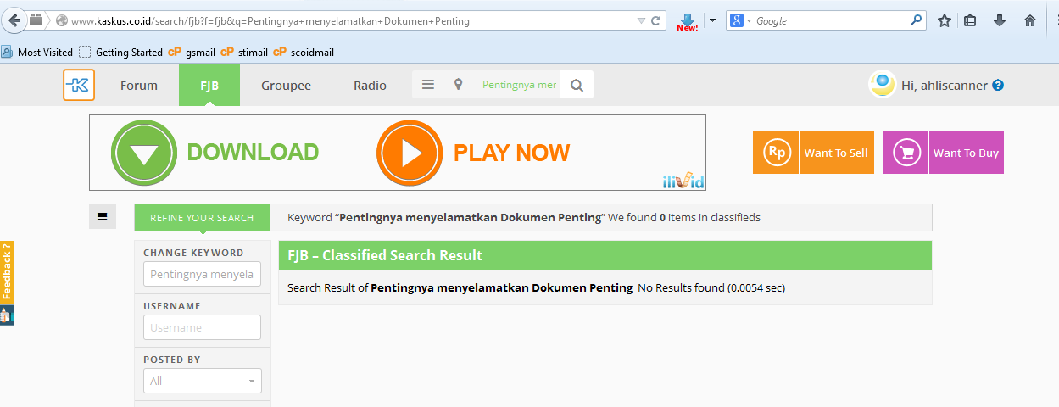Click the cart icon on Want To Buy
This screenshot has width=1059, height=407.
point(906,153)
